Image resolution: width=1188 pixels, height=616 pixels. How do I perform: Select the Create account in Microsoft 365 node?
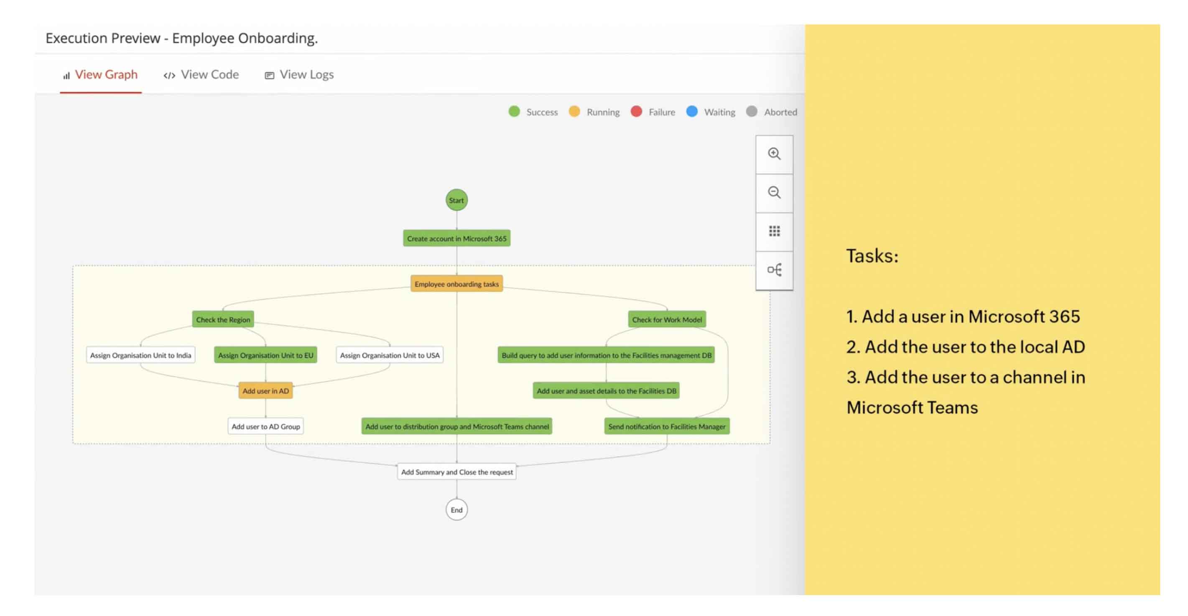point(456,238)
